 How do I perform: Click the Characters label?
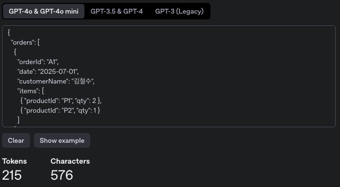click(70, 161)
